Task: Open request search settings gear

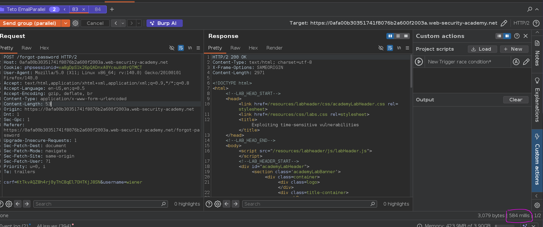Action: (x=9, y=204)
